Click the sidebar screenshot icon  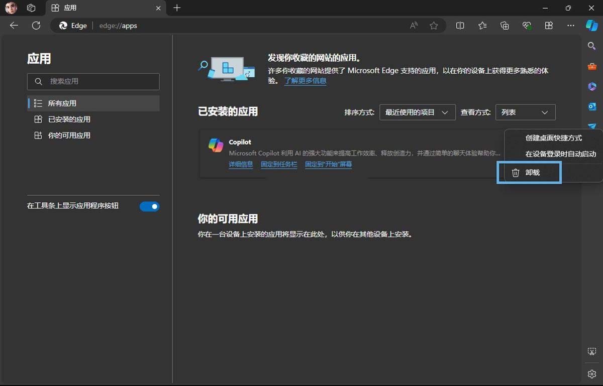(x=592, y=352)
